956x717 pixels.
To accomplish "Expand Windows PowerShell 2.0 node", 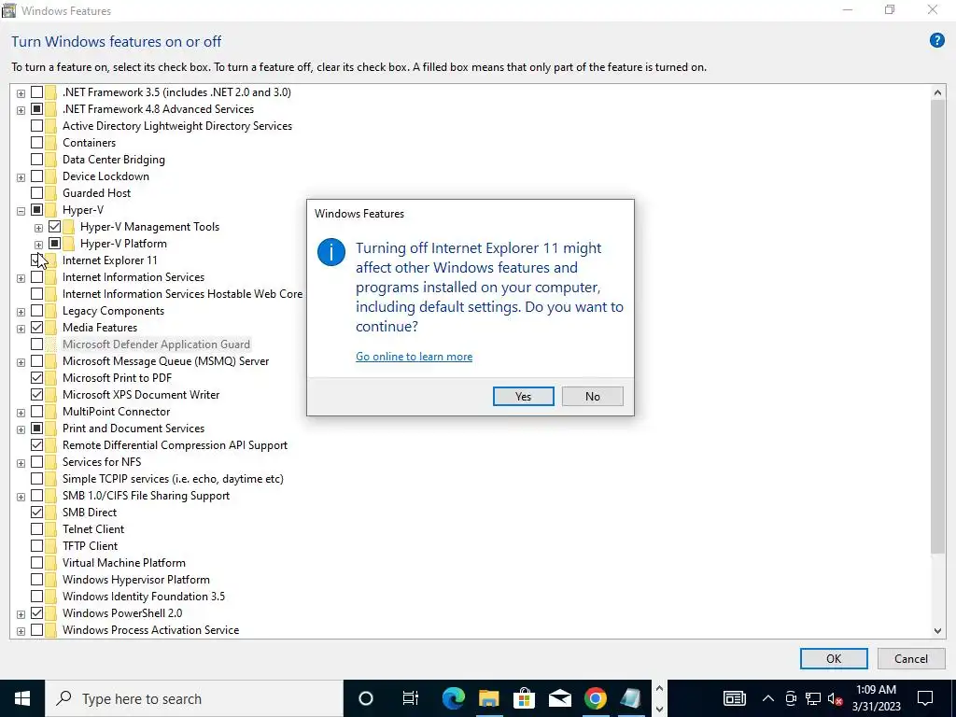I will click(21, 614).
